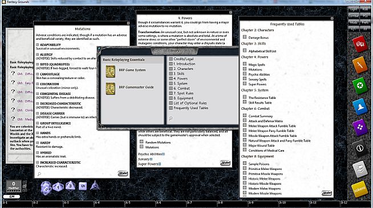Open 'Combat Summary' in tables window
The height and width of the screenshot is (208, 373).
pos(261,116)
